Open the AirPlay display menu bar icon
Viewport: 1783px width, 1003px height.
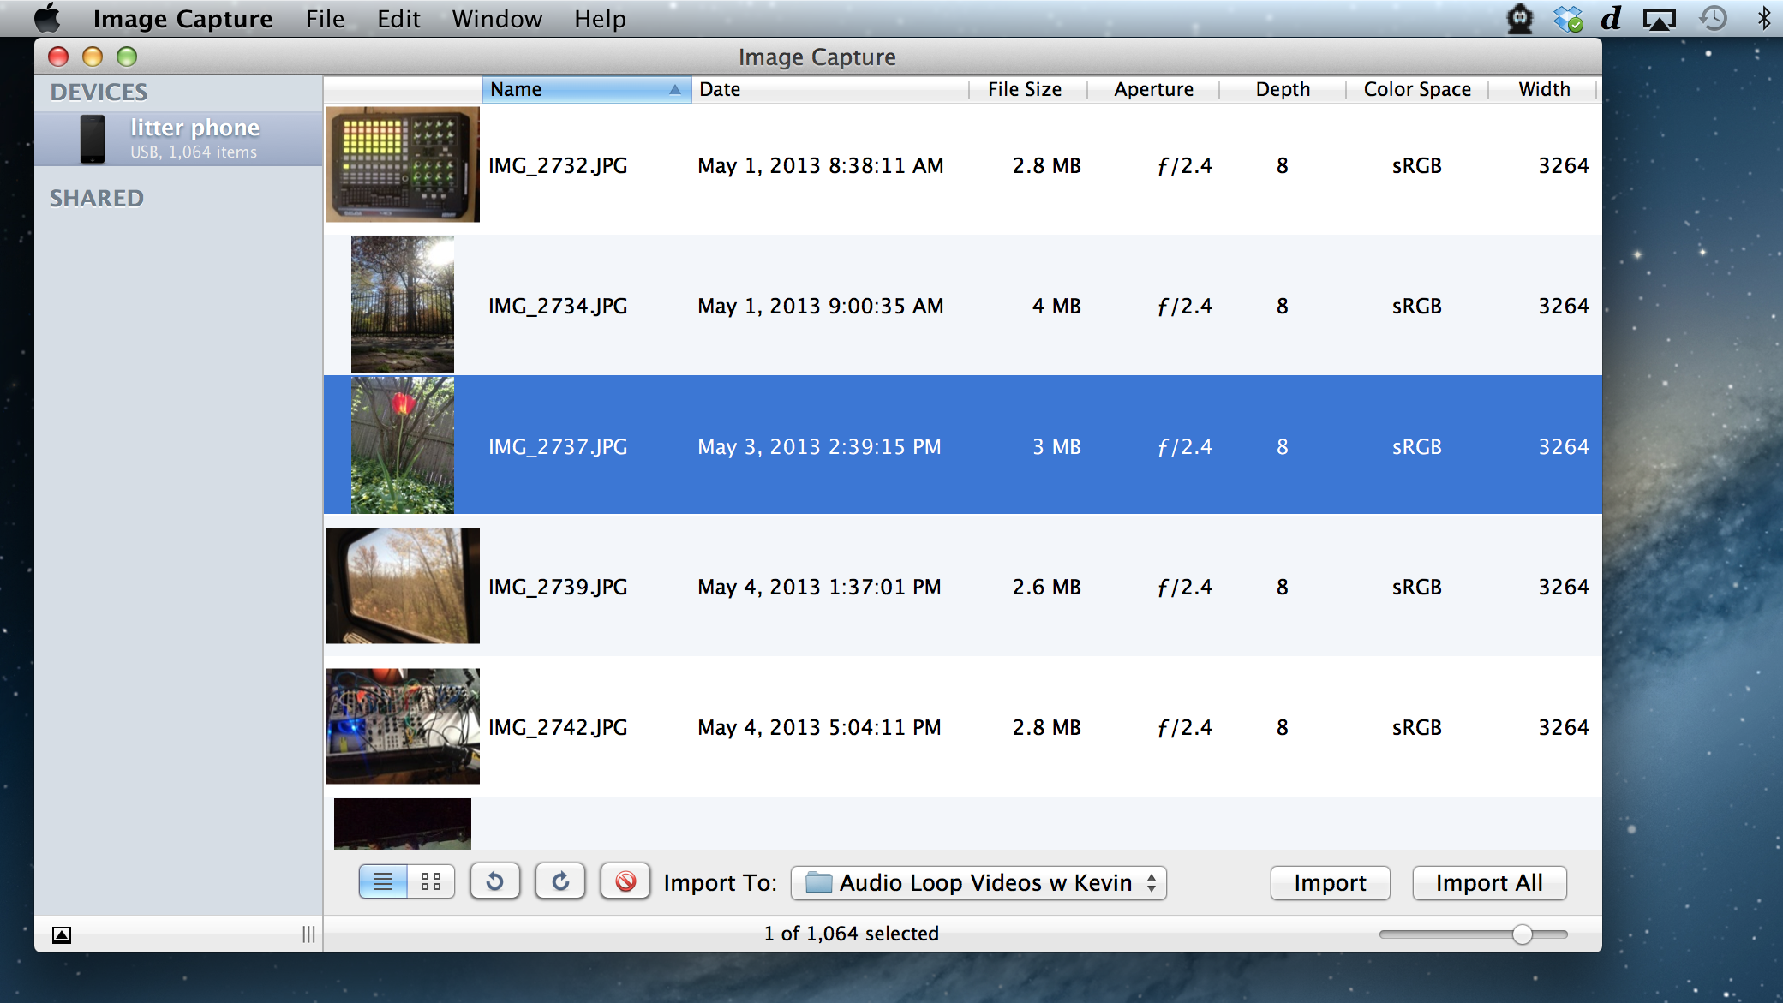[x=1659, y=18]
